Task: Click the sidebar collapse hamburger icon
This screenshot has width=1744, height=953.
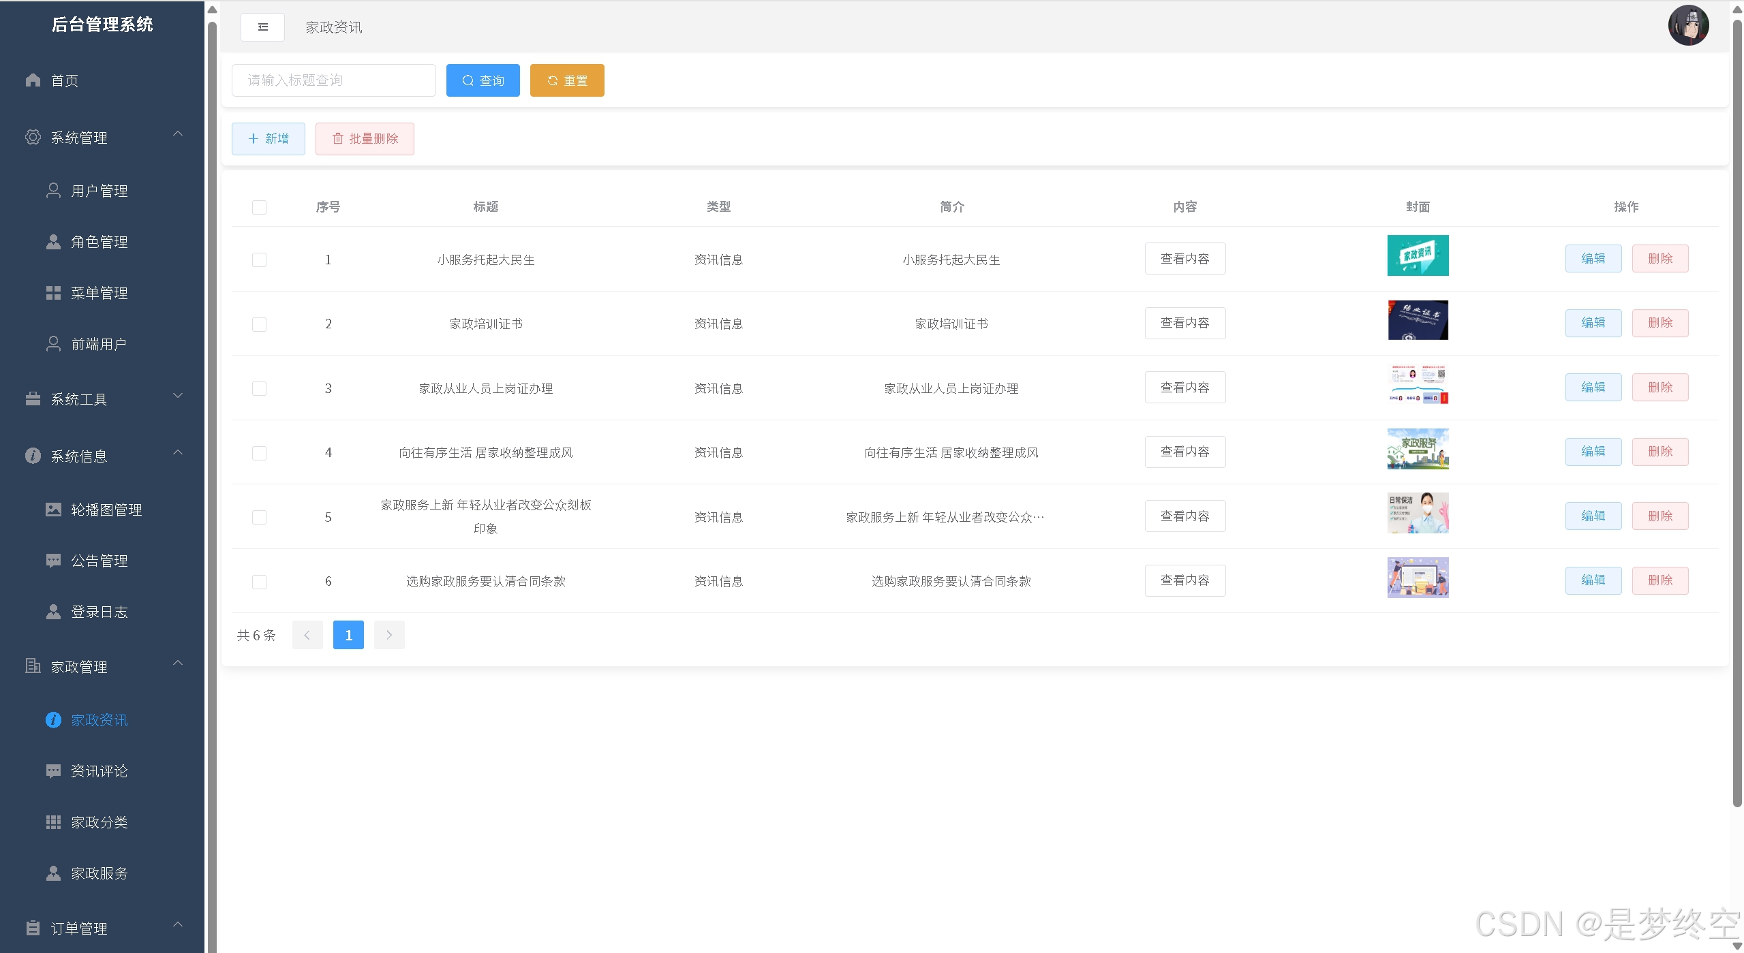Action: pyautogui.click(x=262, y=27)
